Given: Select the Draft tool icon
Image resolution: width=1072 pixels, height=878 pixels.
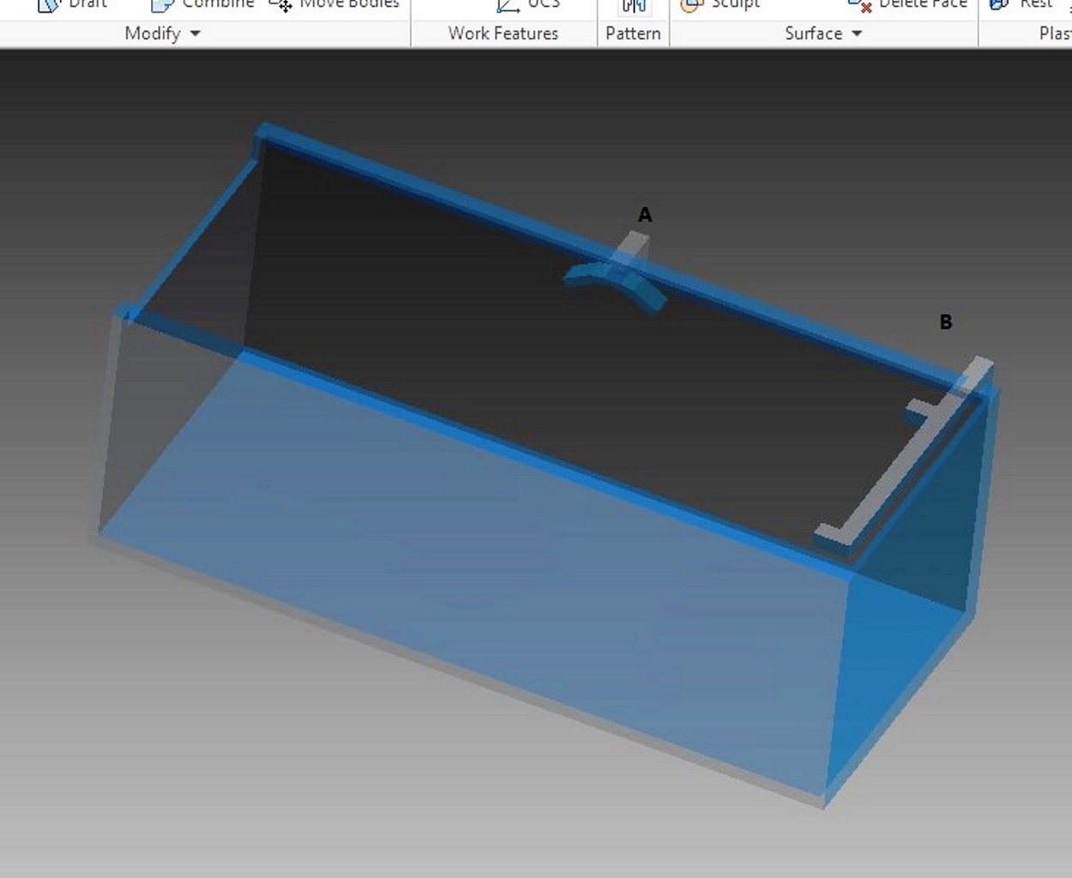Looking at the screenshot, I should coord(50,5).
